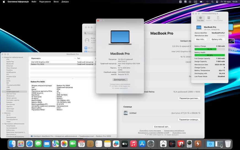Open the Вікно menu

56,2
